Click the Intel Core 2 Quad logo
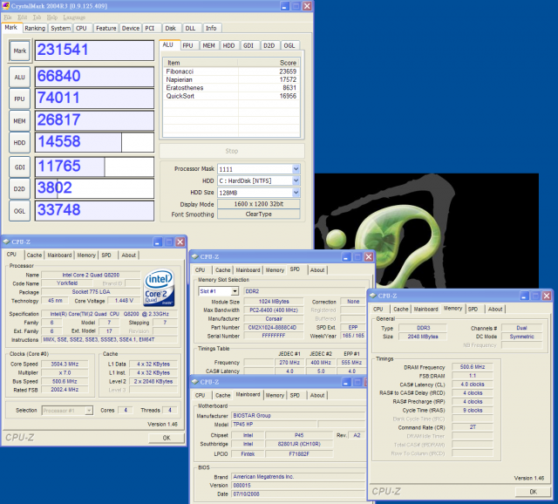The height and width of the screenshot is (504, 558). [159, 288]
